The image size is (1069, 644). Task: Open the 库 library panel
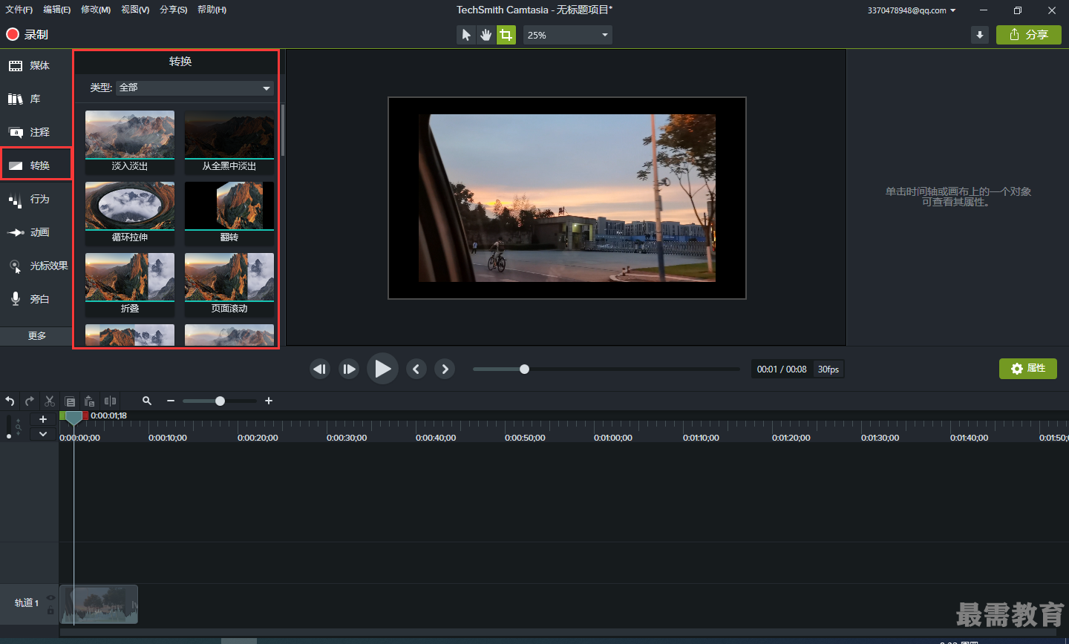[36, 99]
